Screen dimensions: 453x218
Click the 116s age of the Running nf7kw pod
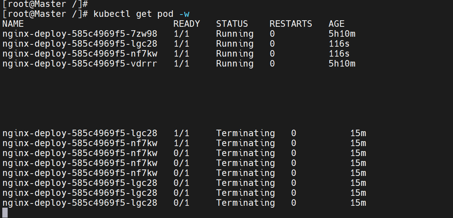pyautogui.click(x=339, y=54)
